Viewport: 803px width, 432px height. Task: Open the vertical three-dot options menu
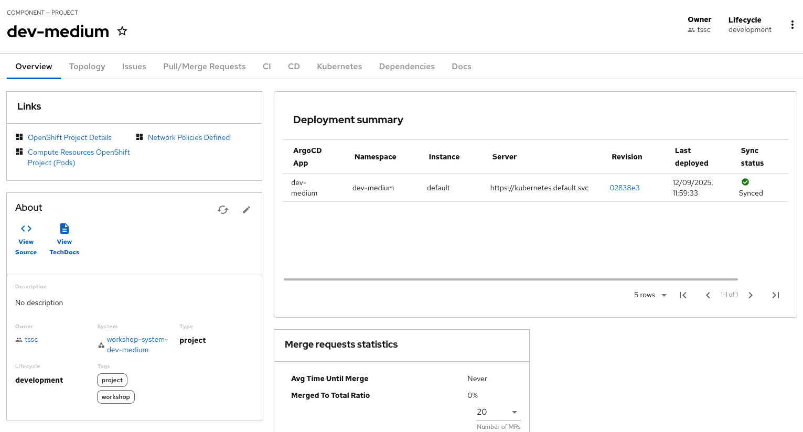792,25
